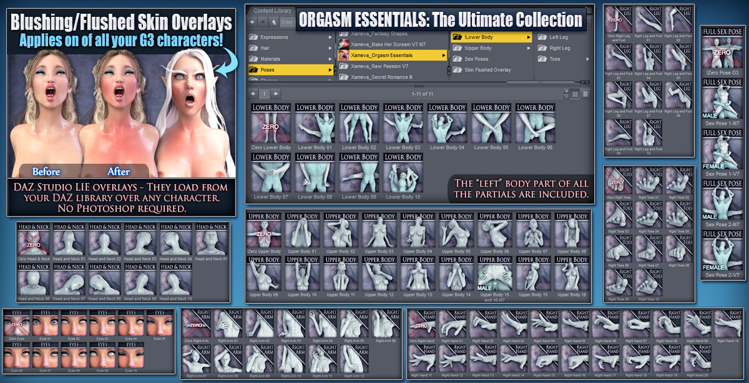This screenshot has height=383, width=749.
Task: Select the !Zero Eyes thumbnail
Action: click(x=16, y=324)
